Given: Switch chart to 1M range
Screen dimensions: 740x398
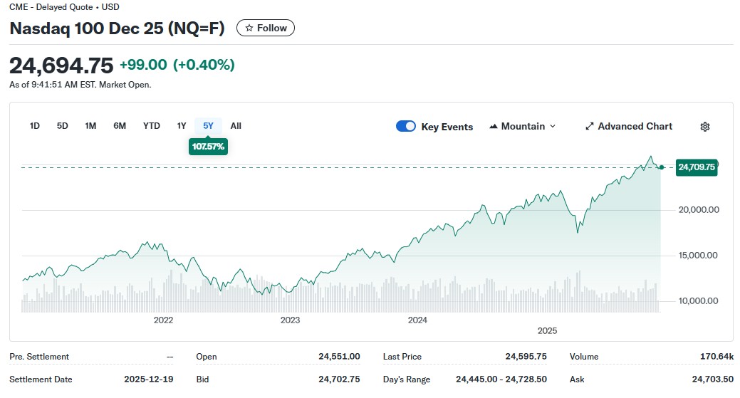Looking at the screenshot, I should (x=90, y=126).
